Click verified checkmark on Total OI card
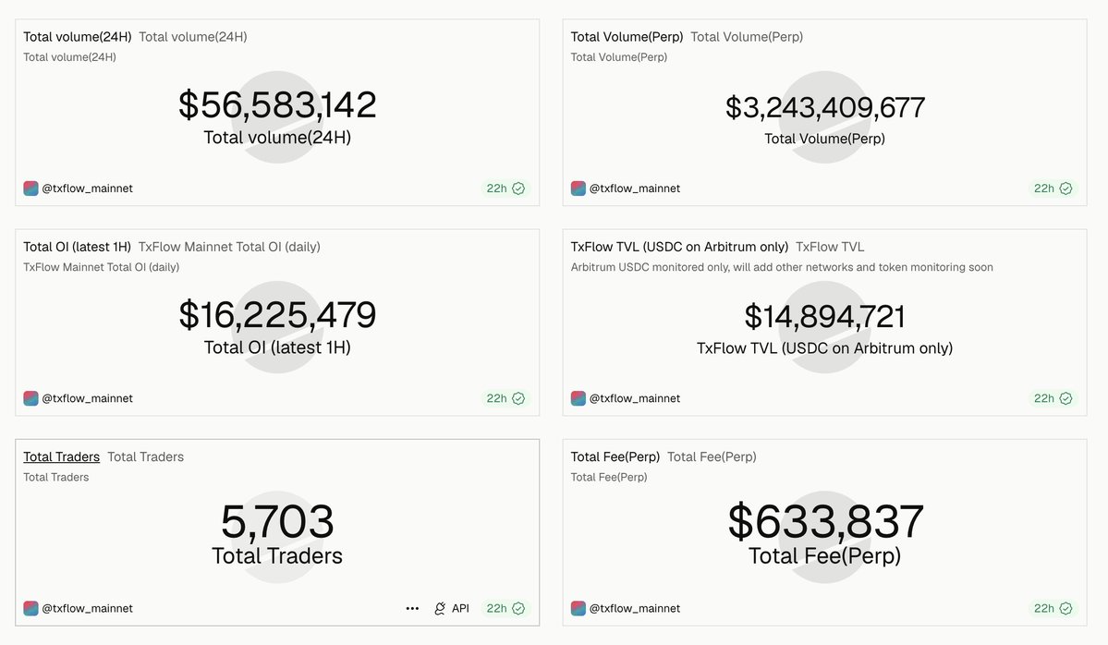 [x=518, y=398]
